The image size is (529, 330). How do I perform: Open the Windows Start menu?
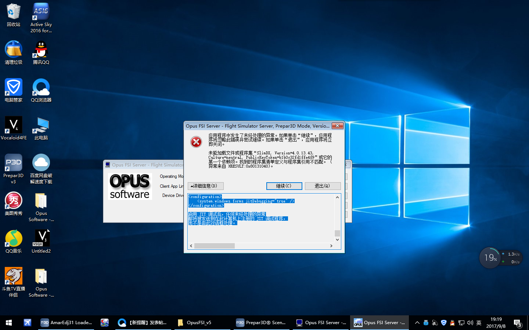(9, 323)
